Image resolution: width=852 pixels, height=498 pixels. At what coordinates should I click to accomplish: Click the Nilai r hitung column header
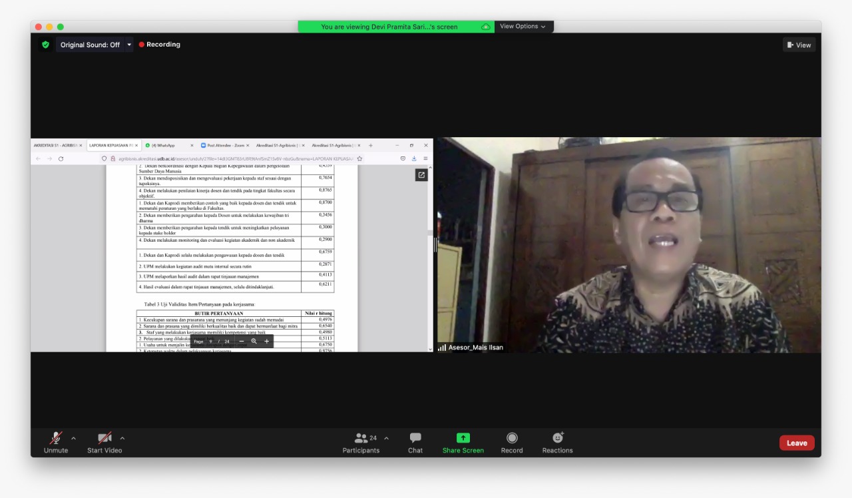pyautogui.click(x=318, y=313)
